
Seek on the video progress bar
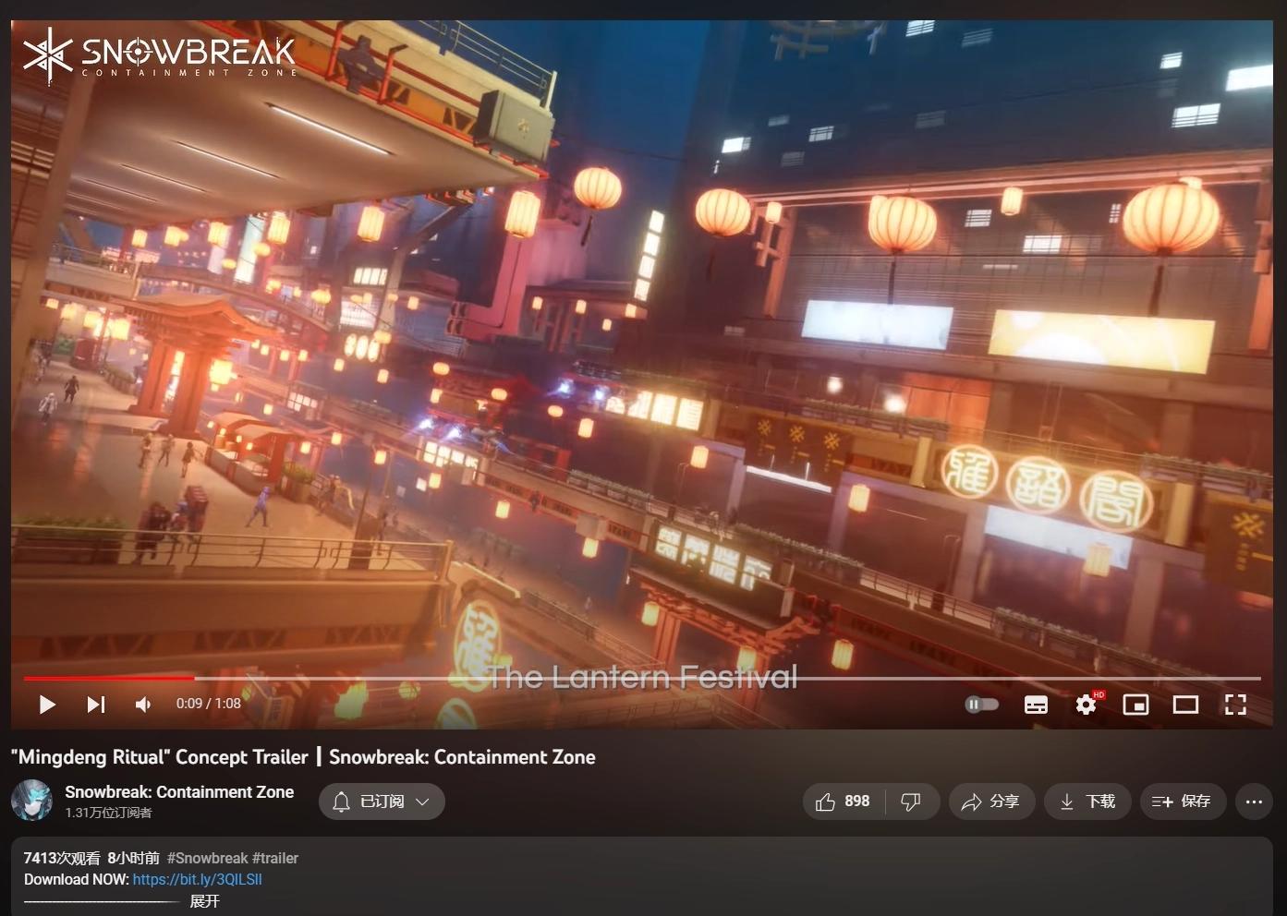pyautogui.click(x=642, y=678)
